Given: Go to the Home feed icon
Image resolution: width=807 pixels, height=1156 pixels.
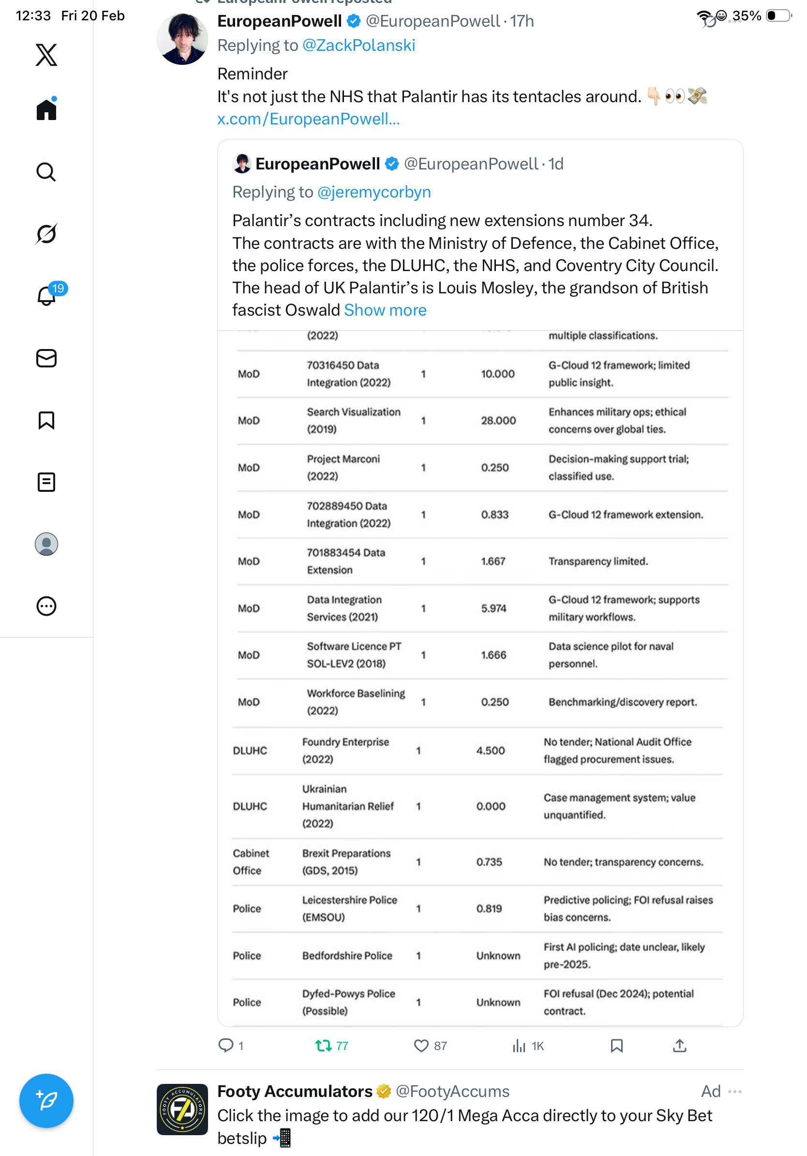Looking at the screenshot, I should (x=46, y=109).
